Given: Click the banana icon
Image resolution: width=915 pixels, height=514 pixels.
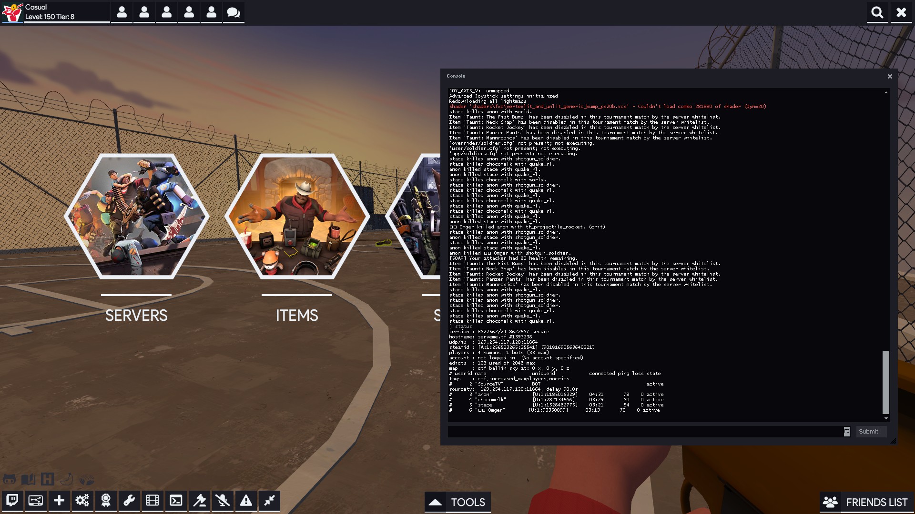Looking at the screenshot, I should click(67, 479).
